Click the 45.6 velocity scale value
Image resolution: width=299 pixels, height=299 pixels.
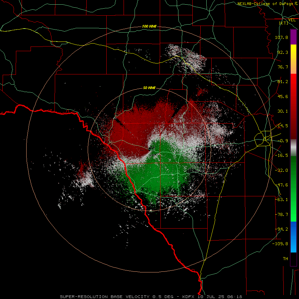coord(283,96)
